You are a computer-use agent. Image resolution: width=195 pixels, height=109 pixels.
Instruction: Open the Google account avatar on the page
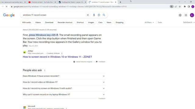(192, 15)
